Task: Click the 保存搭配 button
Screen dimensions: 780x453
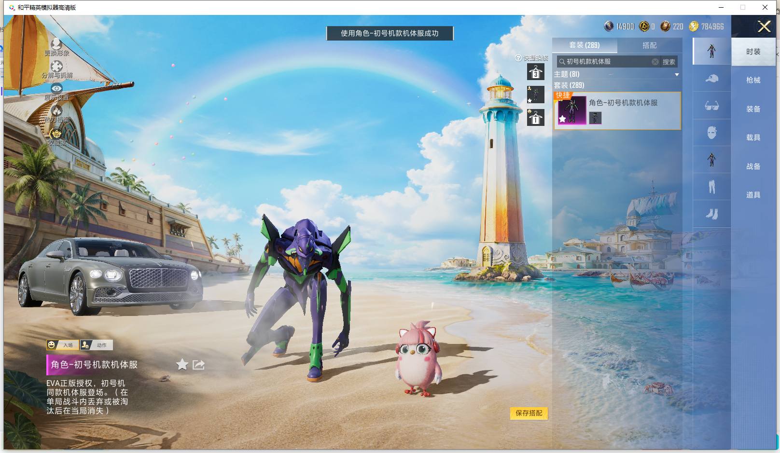Action: pyautogui.click(x=529, y=413)
